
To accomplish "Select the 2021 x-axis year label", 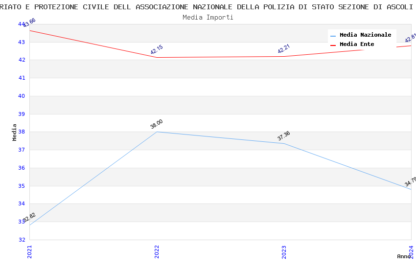I will click(29, 251).
